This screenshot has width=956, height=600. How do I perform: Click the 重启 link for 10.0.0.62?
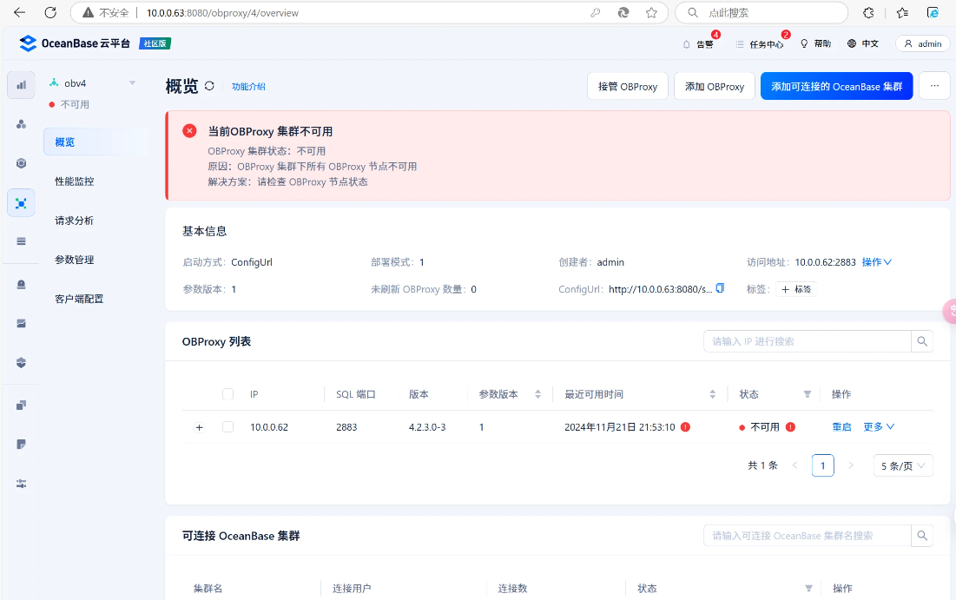(x=841, y=427)
